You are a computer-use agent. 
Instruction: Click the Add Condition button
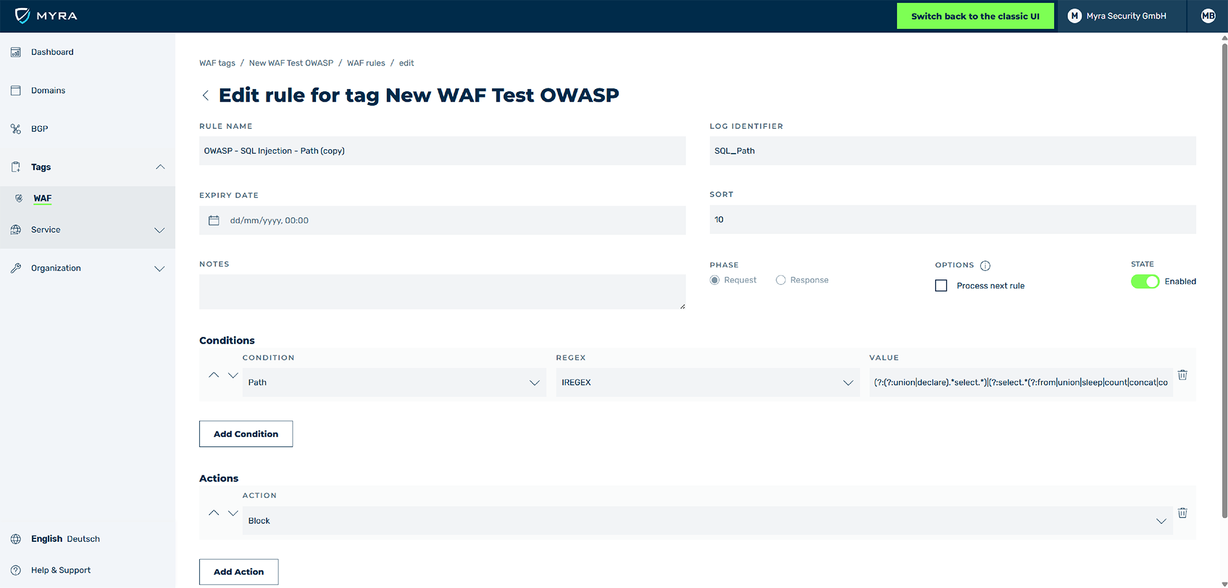pyautogui.click(x=246, y=434)
